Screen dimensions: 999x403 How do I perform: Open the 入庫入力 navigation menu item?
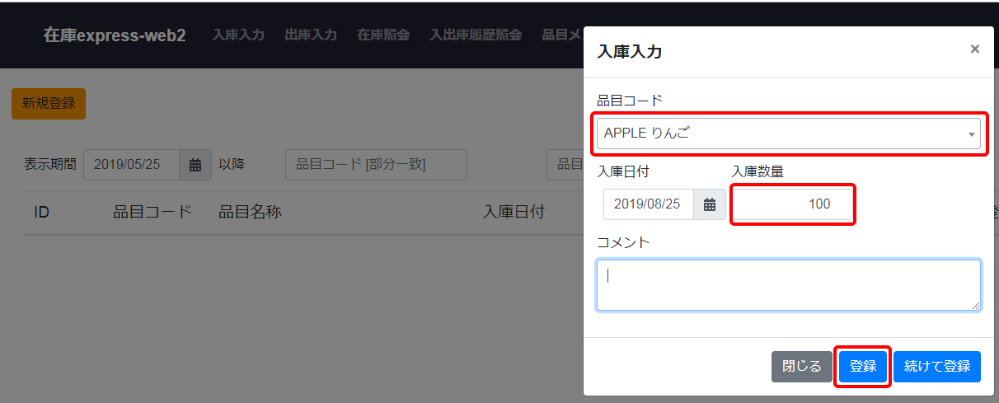[238, 35]
